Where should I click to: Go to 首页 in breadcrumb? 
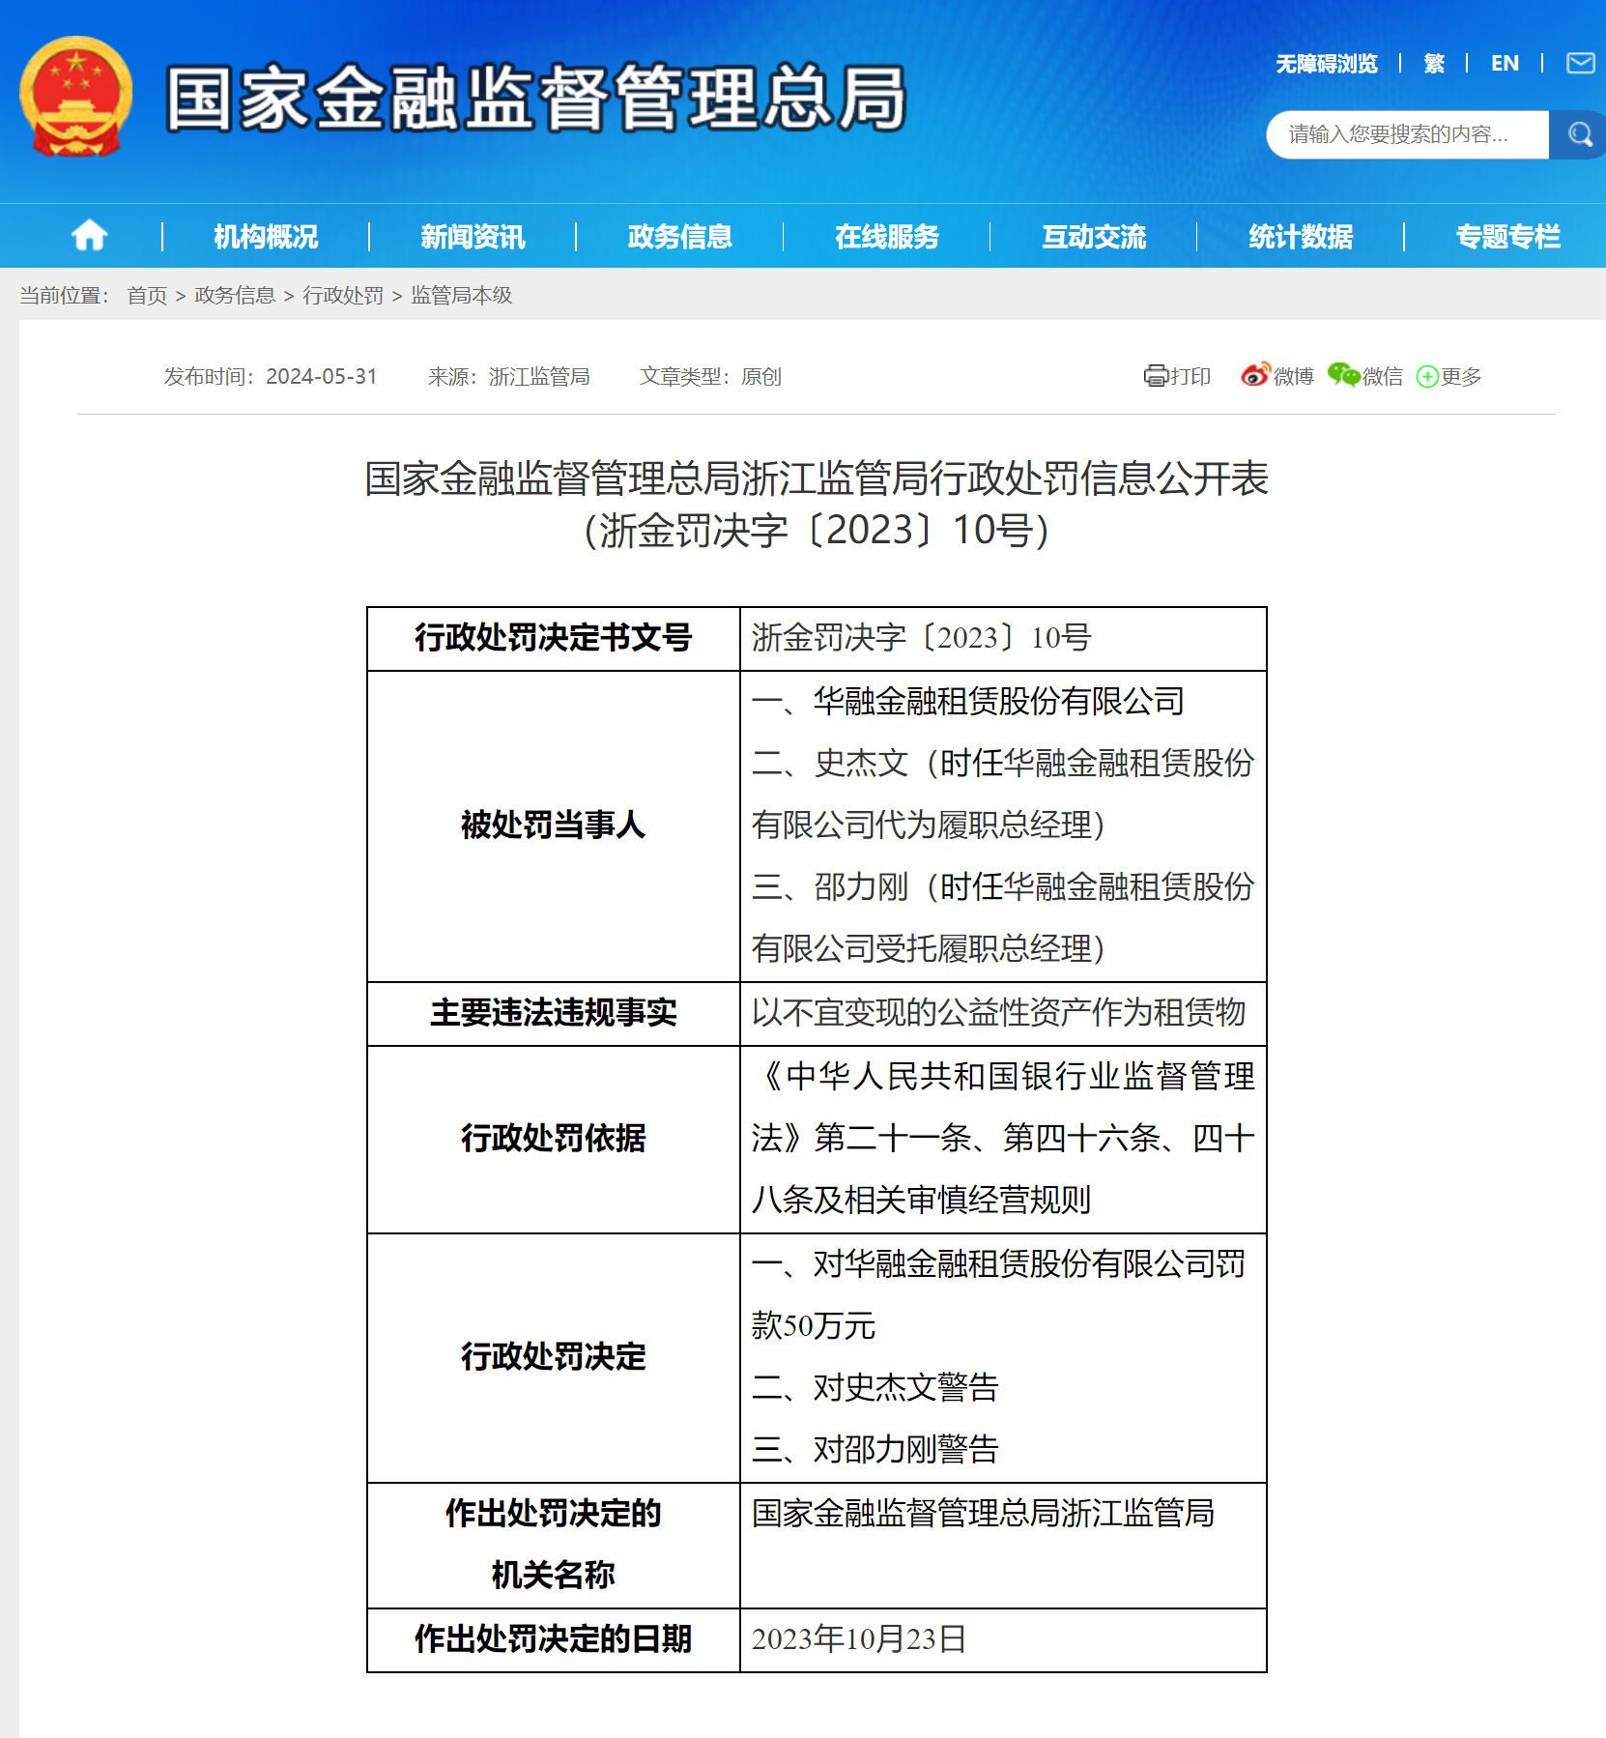(x=147, y=295)
